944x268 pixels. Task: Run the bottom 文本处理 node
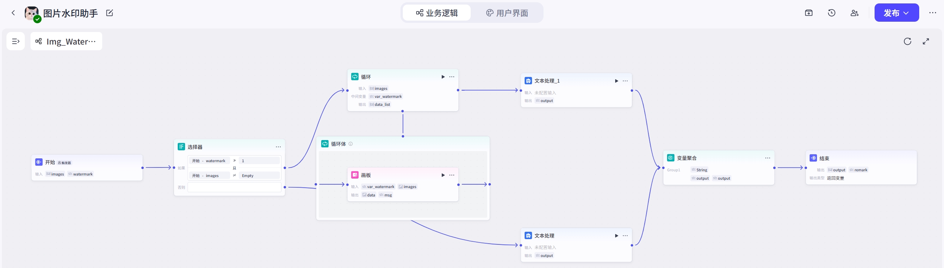point(616,236)
